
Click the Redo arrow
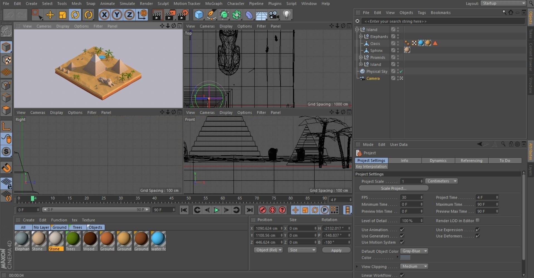click(21, 14)
